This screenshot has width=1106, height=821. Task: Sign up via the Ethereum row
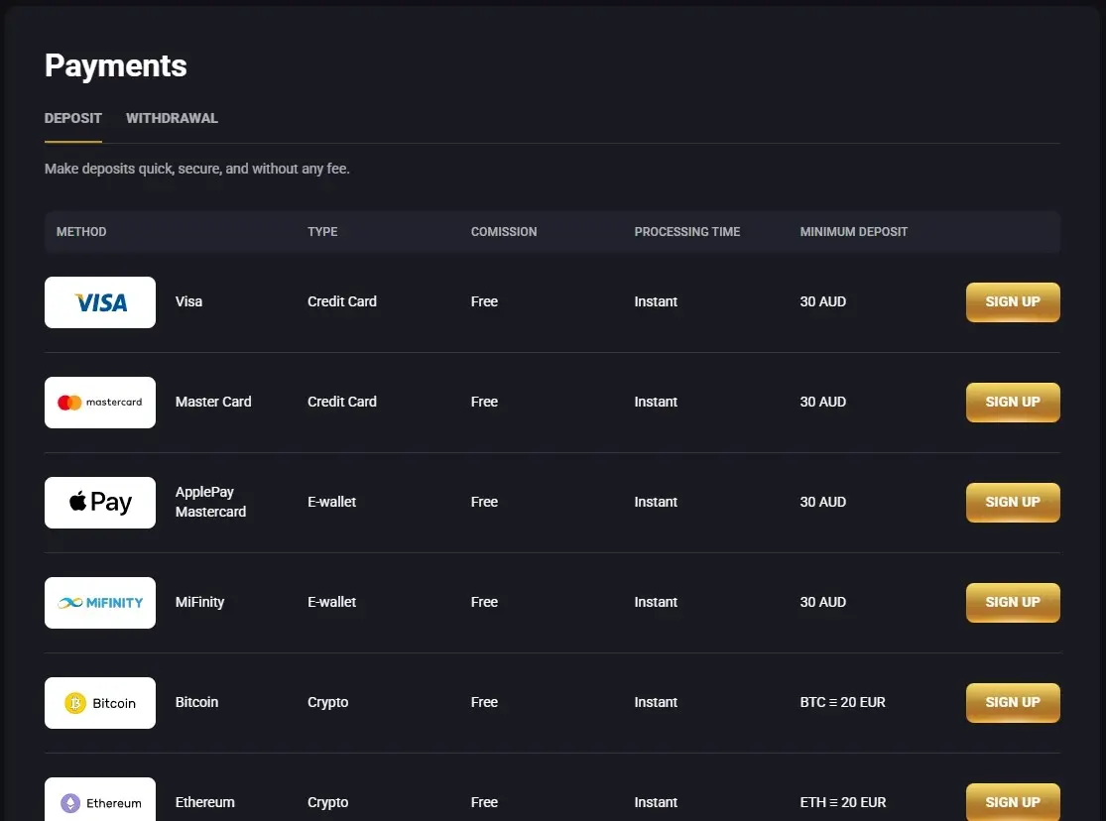1013,802
